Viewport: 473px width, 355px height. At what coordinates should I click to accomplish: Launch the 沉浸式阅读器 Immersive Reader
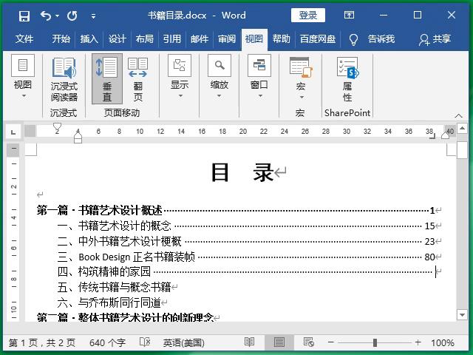pos(64,79)
